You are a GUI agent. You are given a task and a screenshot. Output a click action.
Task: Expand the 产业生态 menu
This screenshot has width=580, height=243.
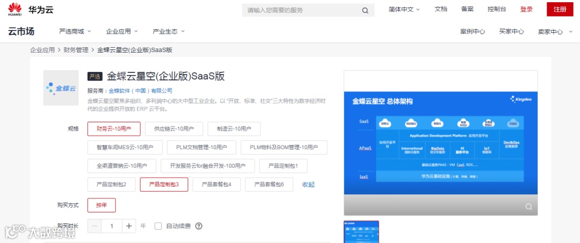(x=169, y=32)
